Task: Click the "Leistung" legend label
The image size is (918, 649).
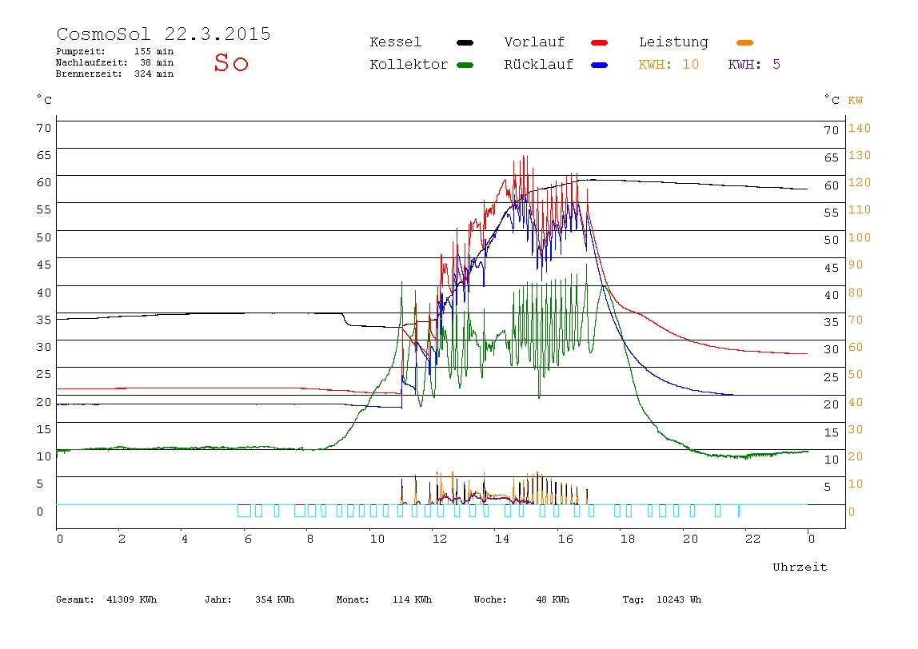Action: pos(673,42)
